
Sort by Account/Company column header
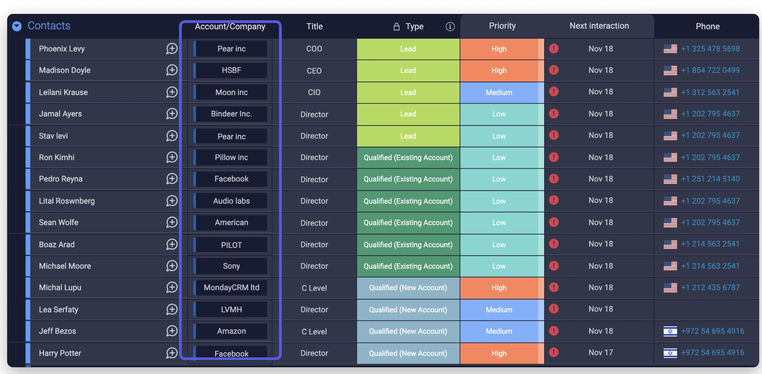click(x=230, y=27)
